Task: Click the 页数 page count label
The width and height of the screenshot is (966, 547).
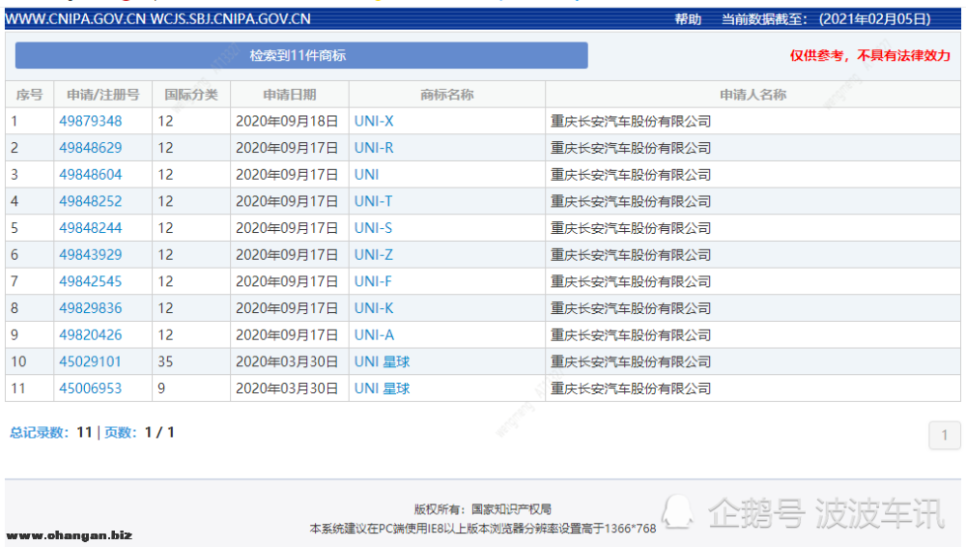Action: point(120,433)
